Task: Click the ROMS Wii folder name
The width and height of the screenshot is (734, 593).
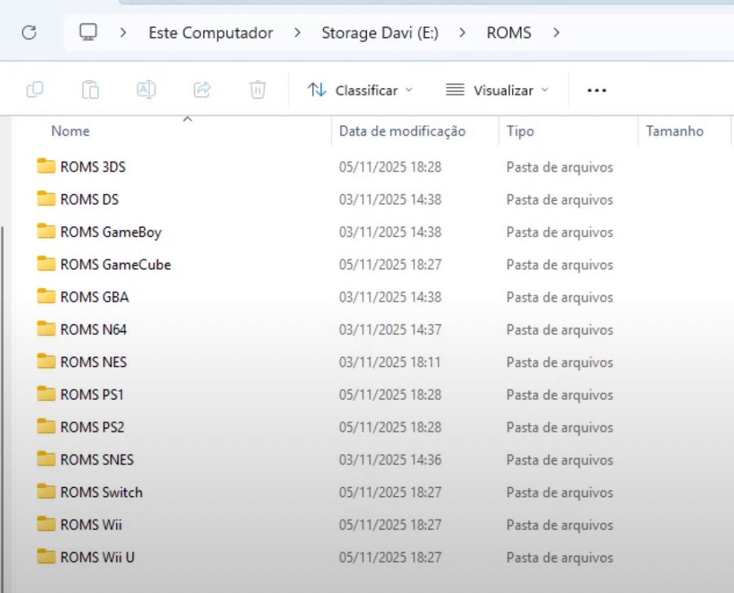Action: pos(92,524)
